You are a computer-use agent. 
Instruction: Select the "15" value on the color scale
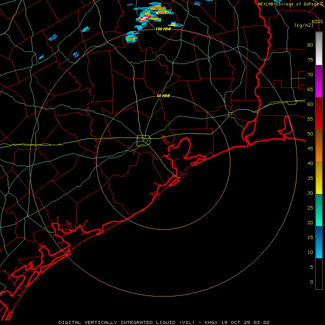[x=310, y=238]
